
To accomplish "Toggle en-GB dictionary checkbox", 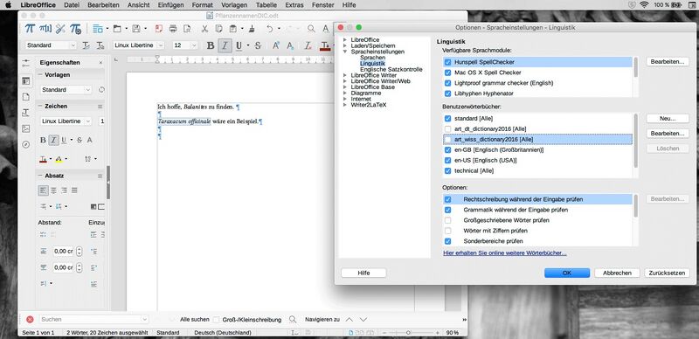I will pos(448,150).
